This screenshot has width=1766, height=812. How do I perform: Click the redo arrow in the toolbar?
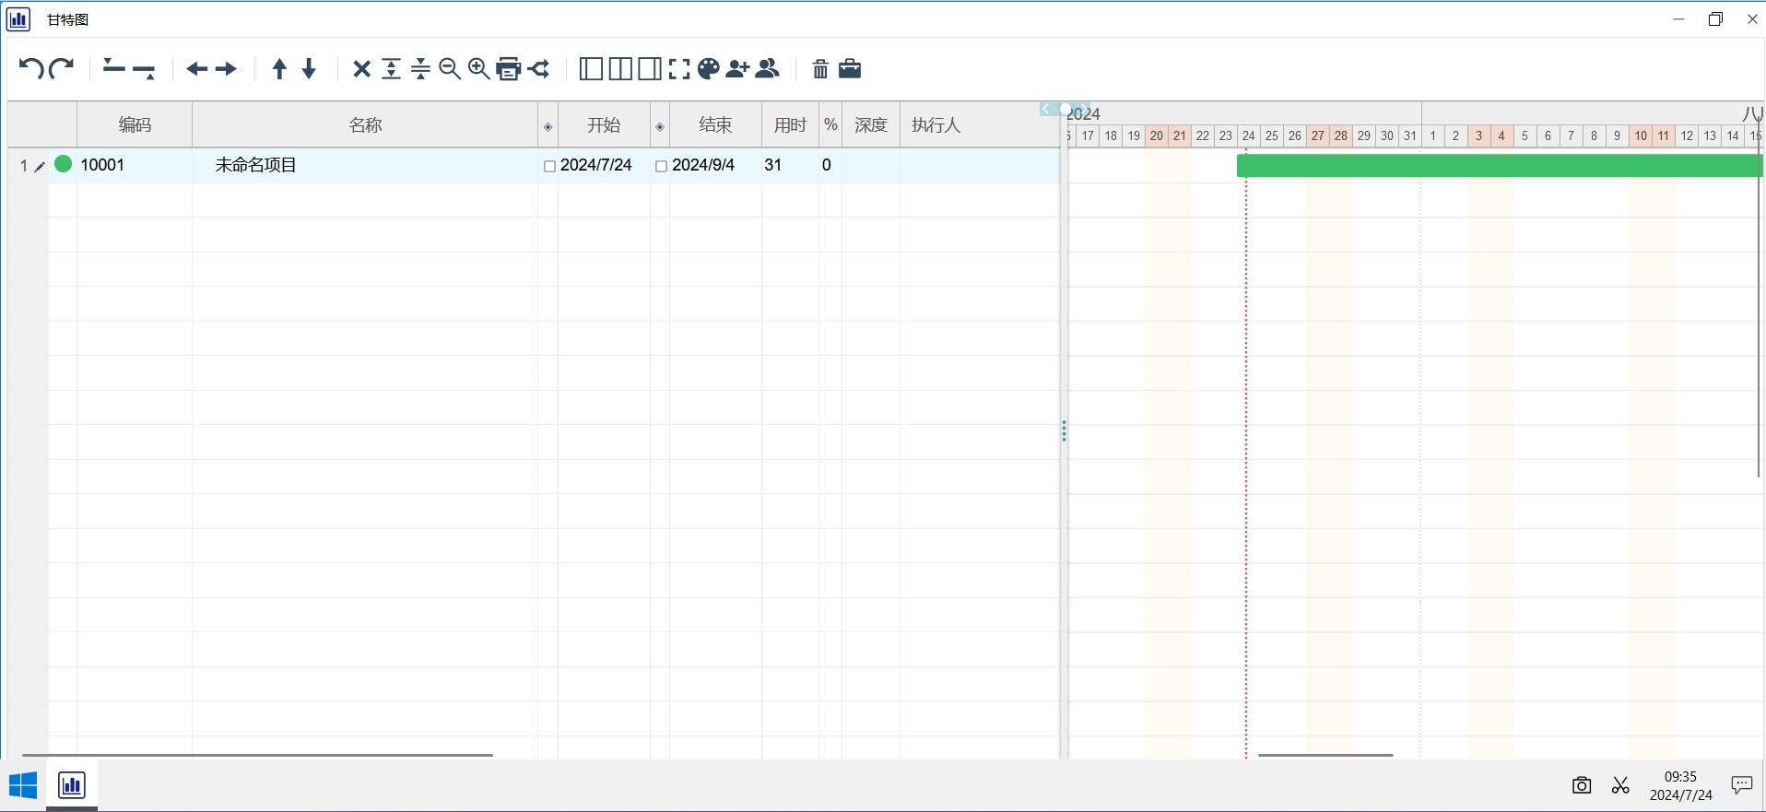62,69
